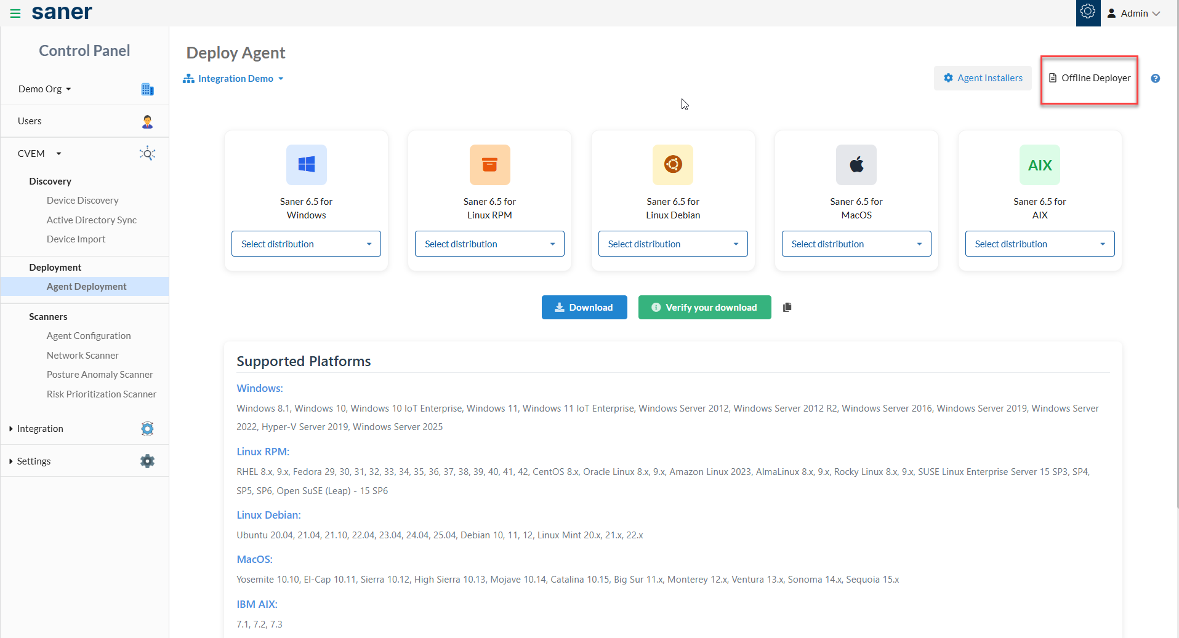Screen dimensions: 1179x638
Task: Open Network Scanner
Action: 82,356
